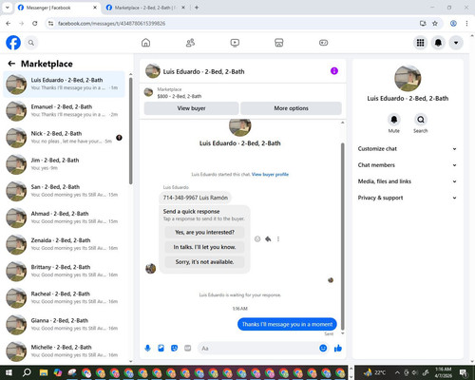Screen dimensions: 475x380
Task: Open Brittany - 2-Bed, 2-Bath conversation
Action: pos(65,272)
